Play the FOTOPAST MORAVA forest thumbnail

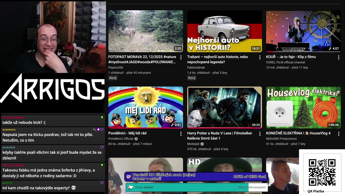[x=146, y=31]
